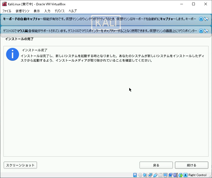The height and width of the screenshot is (178, 212).
Task: Suppress future mouse integration notification messages
Action: tap(206, 31)
